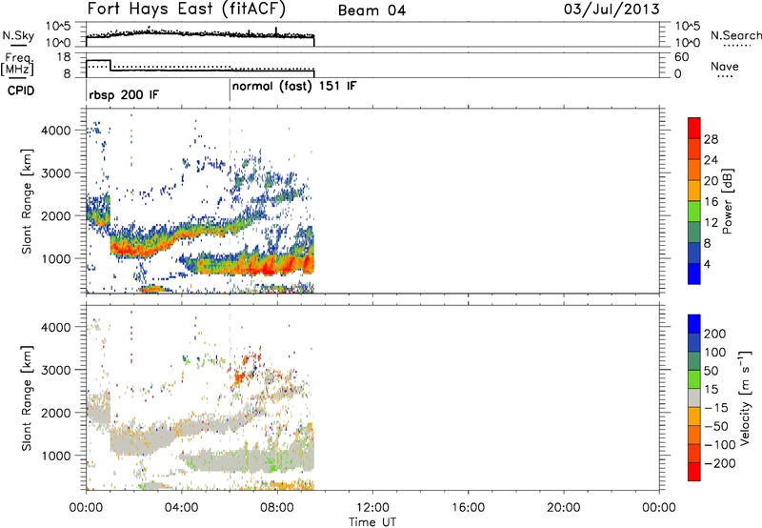
Task: Click the '16:00' time axis label
Action: 468,508
